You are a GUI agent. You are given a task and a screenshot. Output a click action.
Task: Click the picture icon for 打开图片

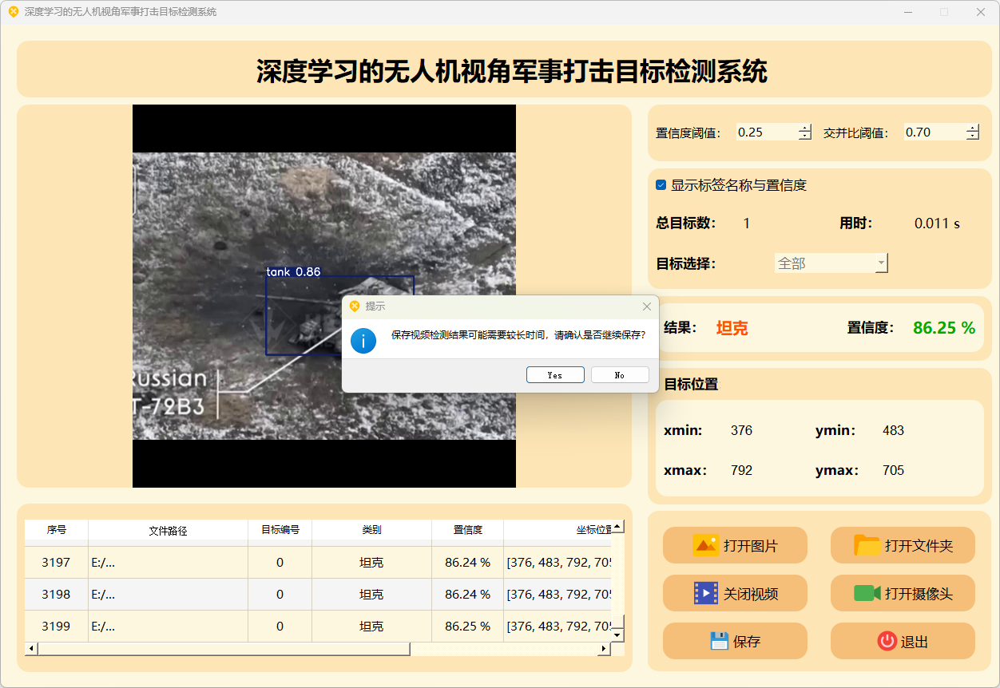click(706, 546)
